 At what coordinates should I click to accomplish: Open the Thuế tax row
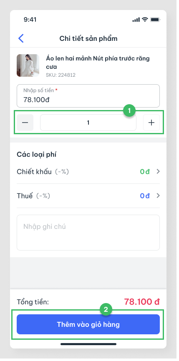coord(88,196)
